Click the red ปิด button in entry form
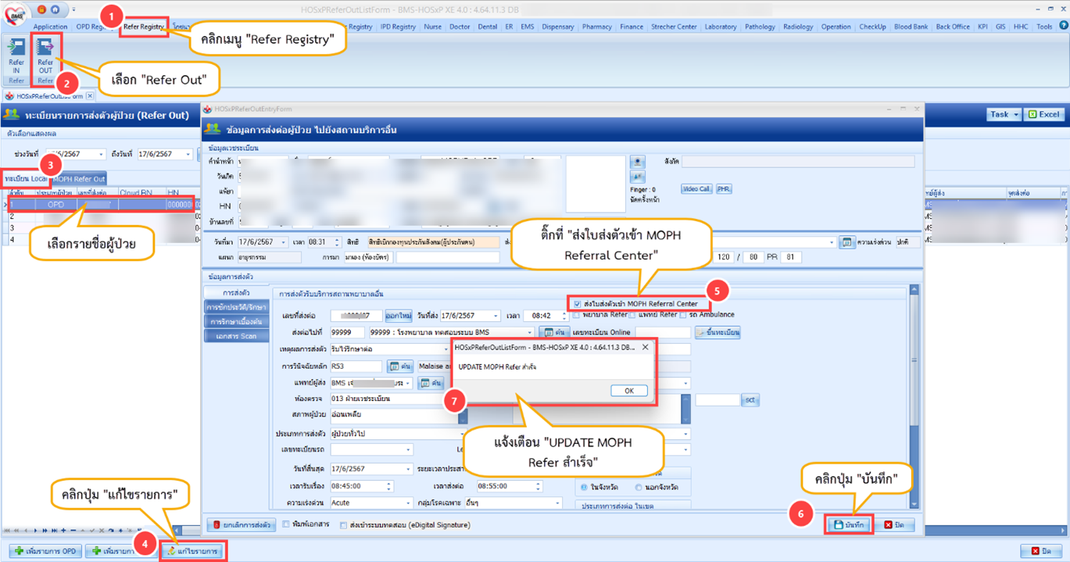 coord(893,525)
